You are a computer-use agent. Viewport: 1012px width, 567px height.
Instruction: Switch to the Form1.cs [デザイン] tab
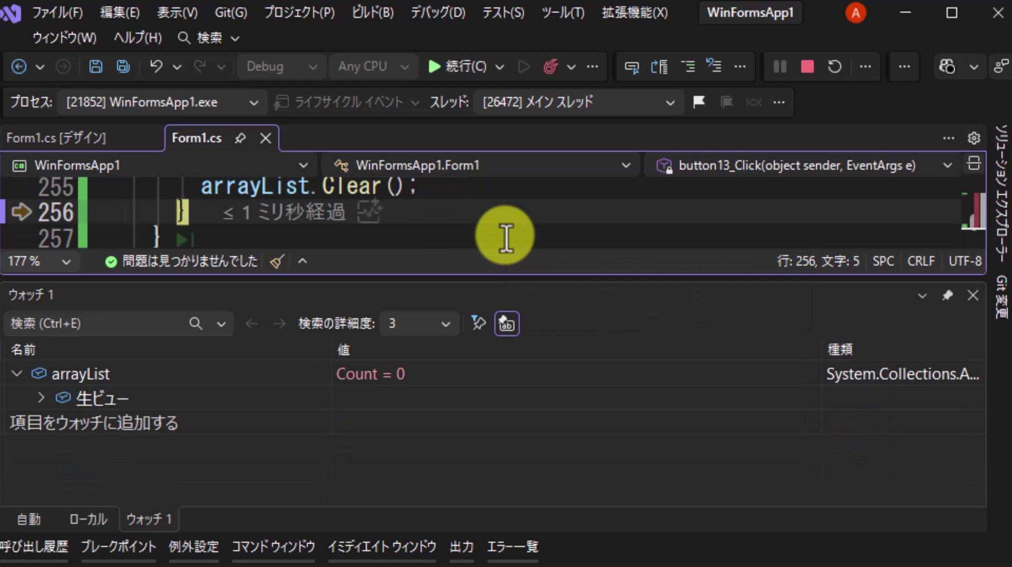56,138
